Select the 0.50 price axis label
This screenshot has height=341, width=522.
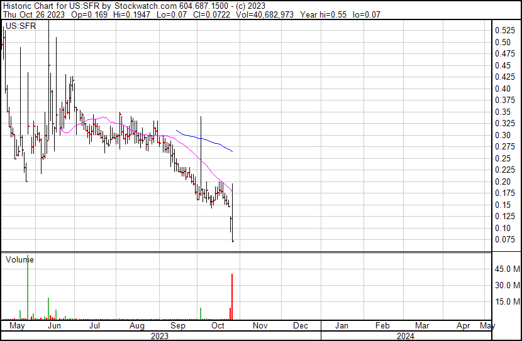pos(503,42)
